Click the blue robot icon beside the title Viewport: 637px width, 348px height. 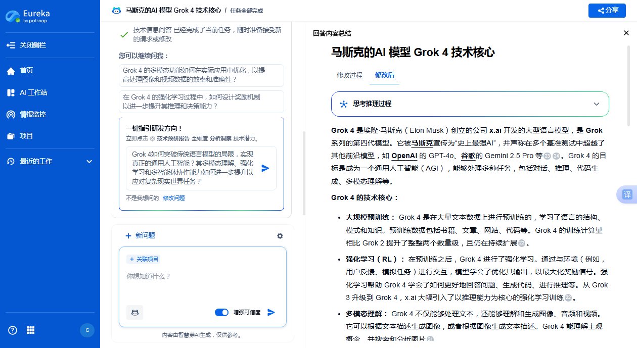(116, 10)
